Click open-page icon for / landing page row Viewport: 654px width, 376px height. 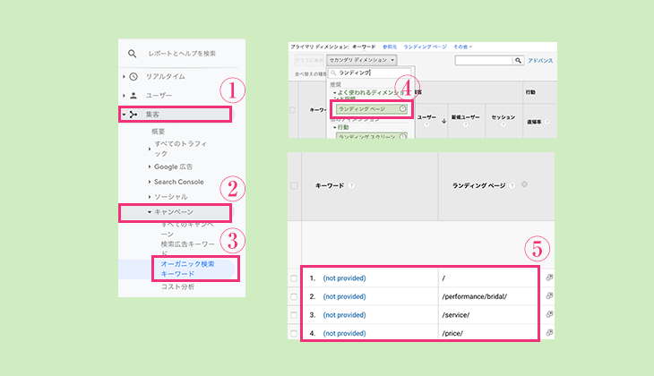click(x=549, y=278)
